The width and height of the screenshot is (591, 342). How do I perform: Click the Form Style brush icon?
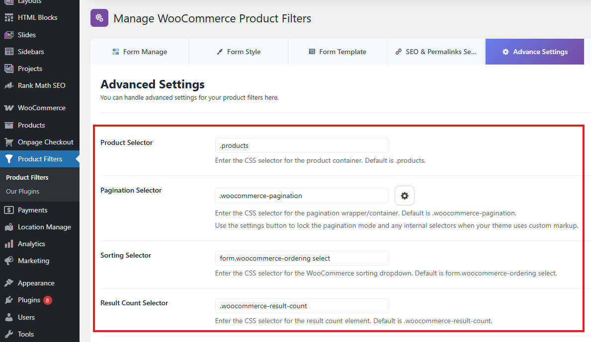pos(220,52)
